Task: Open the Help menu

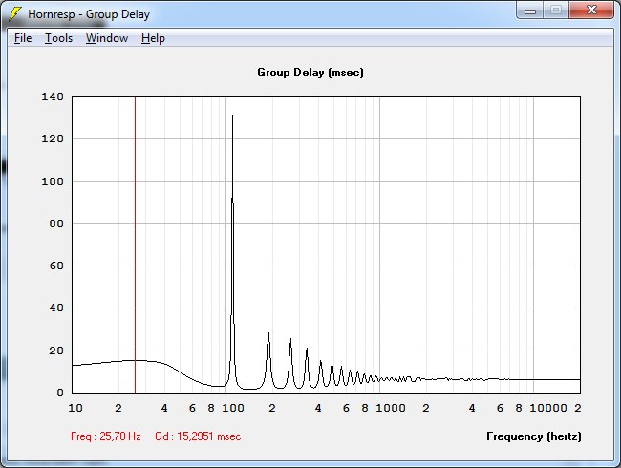Action: click(153, 38)
